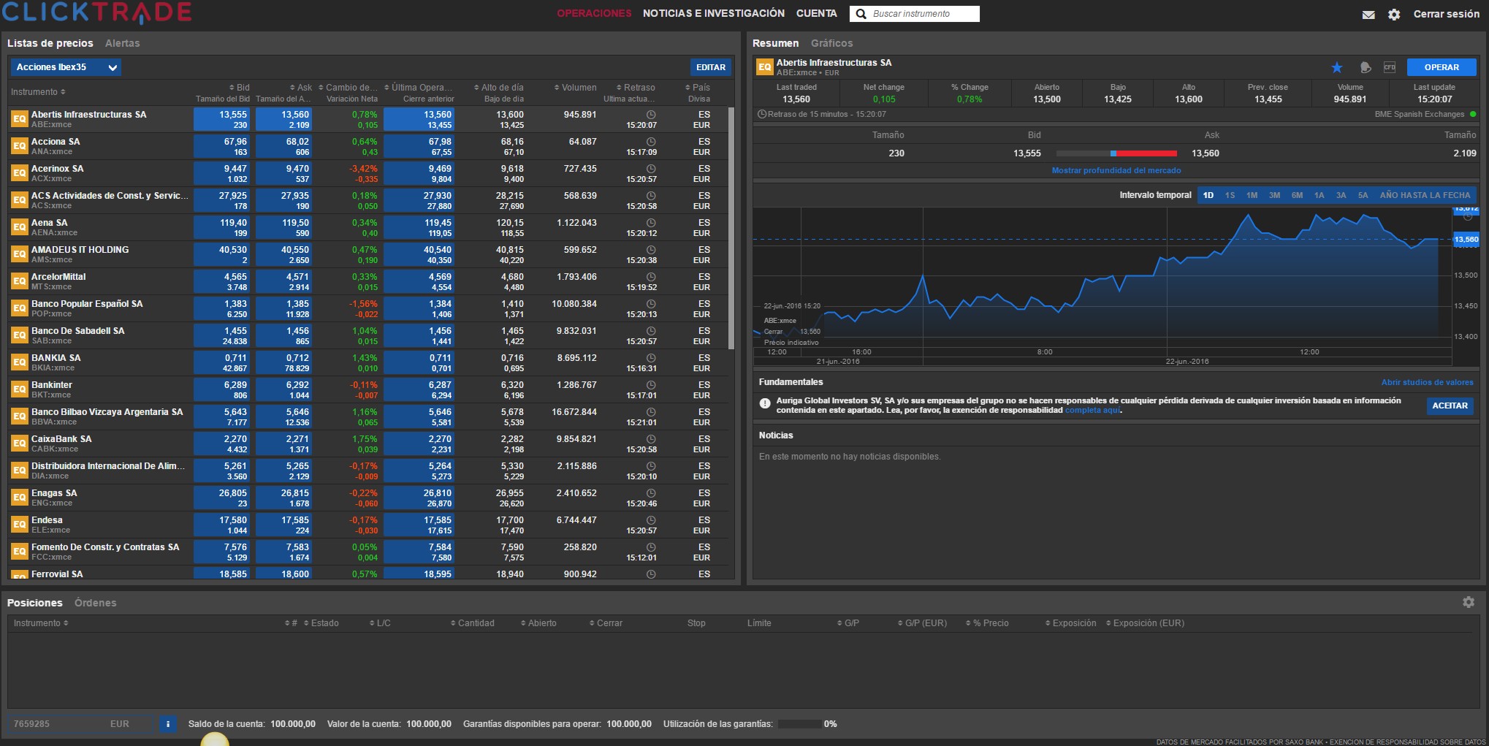Click the CFD icon beside OPERAR

pyautogui.click(x=1390, y=67)
